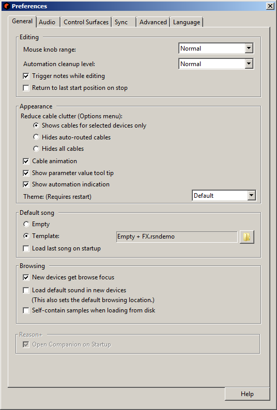This screenshot has width=277, height=410.
Task: Close the Preferences window
Action: point(270,6)
